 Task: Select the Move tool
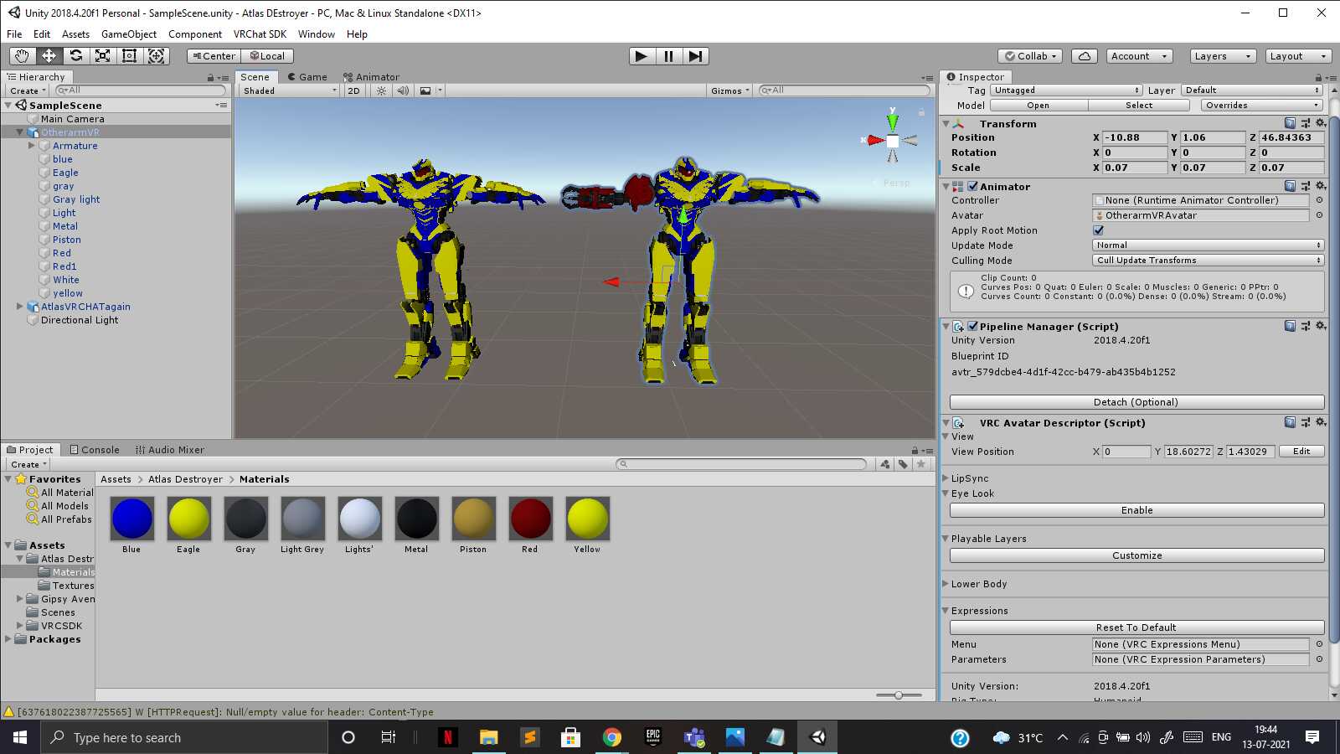49,56
